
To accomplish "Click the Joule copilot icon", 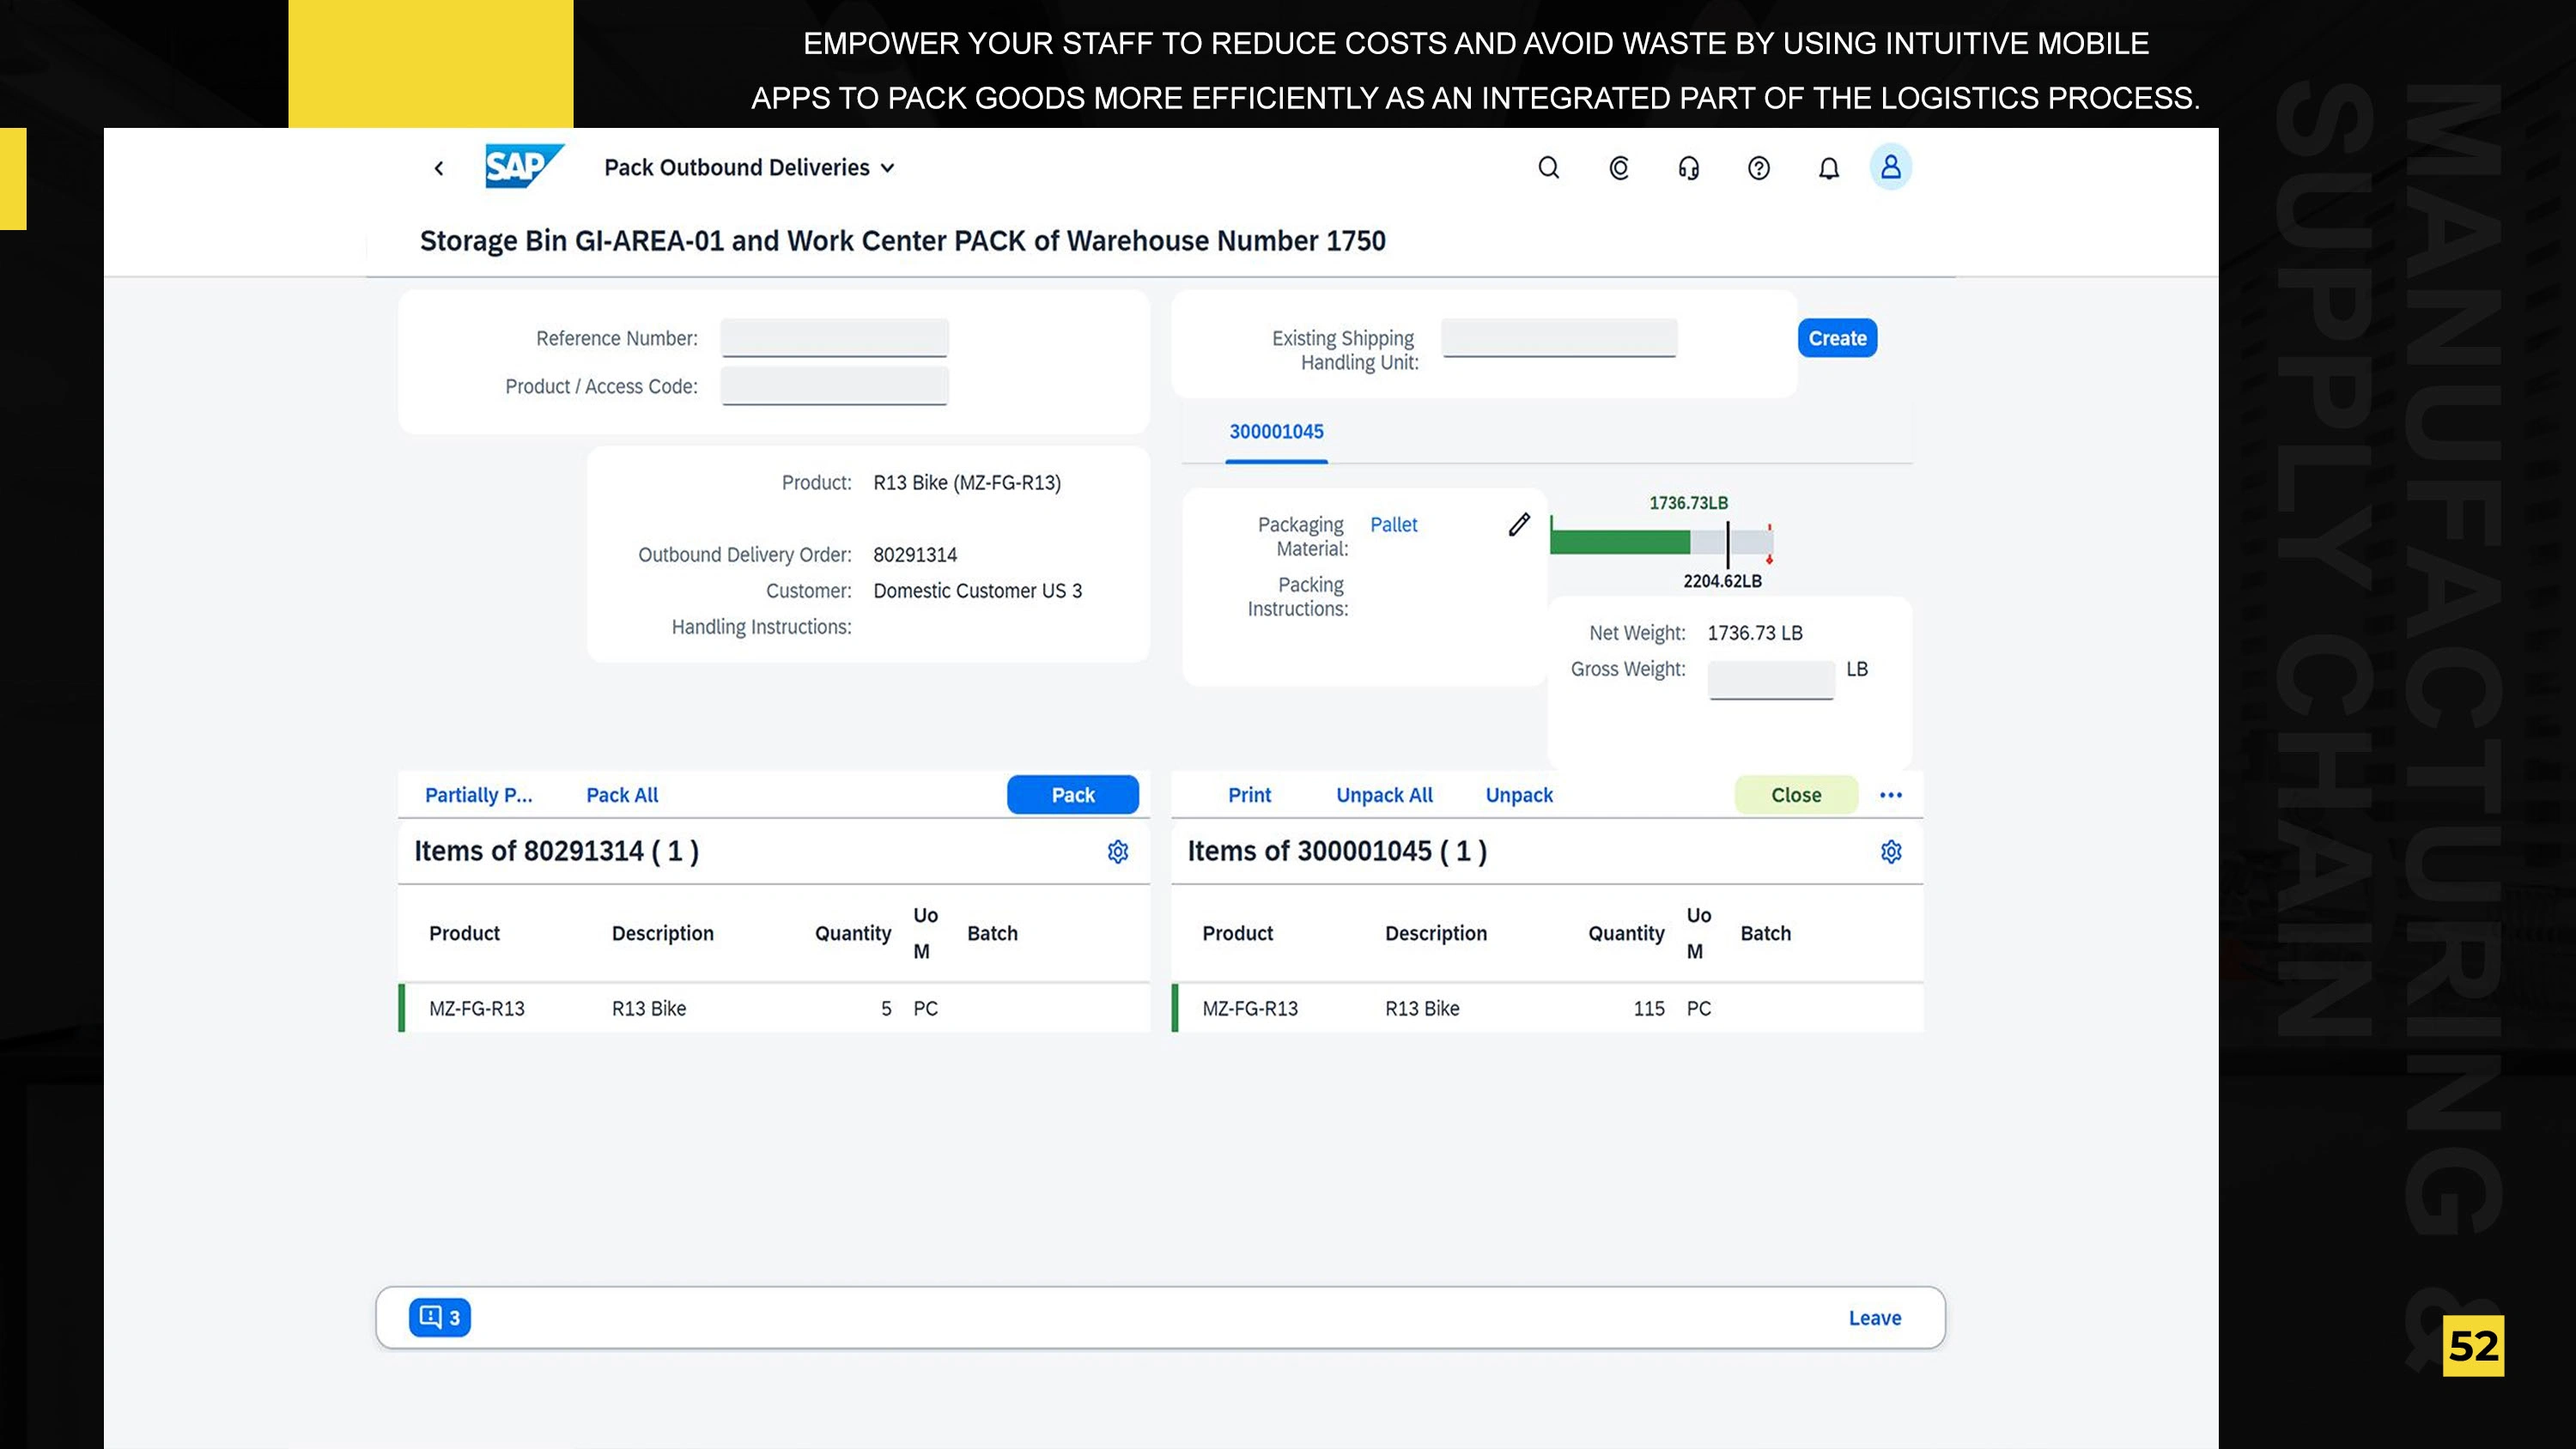I will coord(1619,168).
